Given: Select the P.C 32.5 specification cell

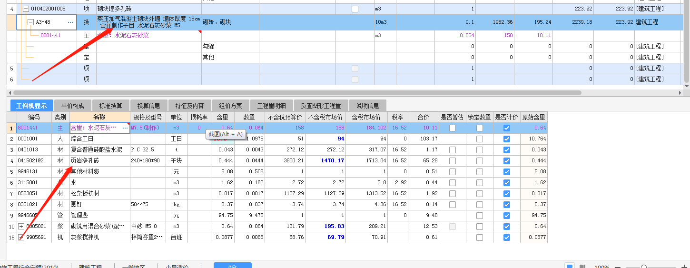Looking at the screenshot, I should 148,150.
